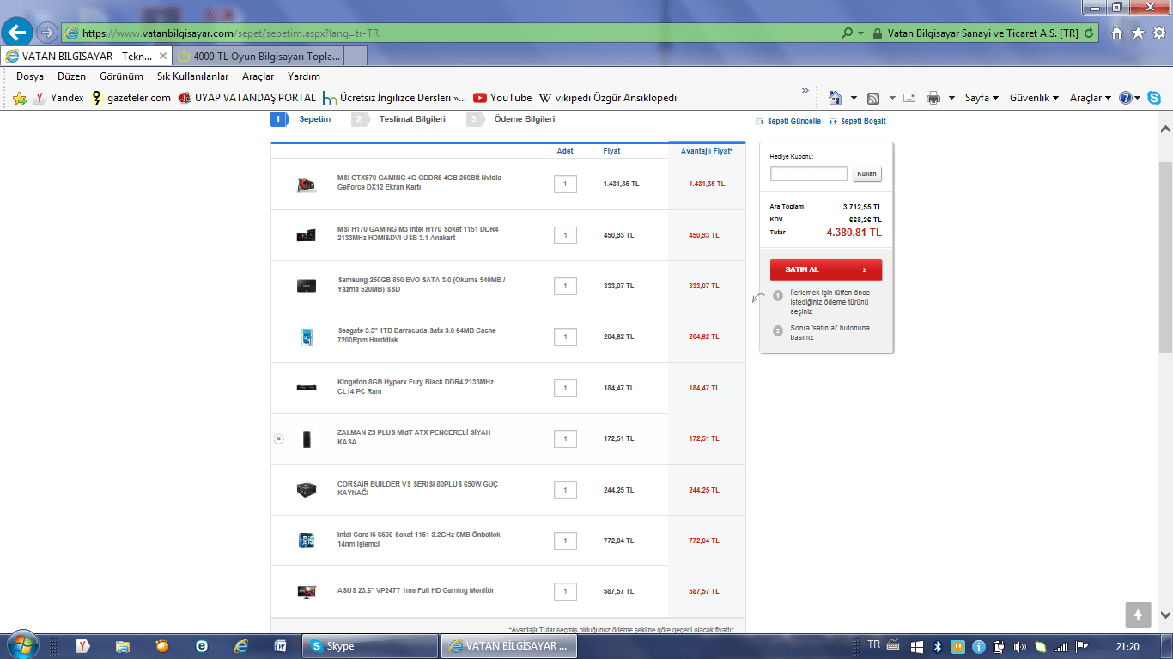The image size is (1173, 659).
Task: Click the Kullan coupon button
Action: point(867,174)
